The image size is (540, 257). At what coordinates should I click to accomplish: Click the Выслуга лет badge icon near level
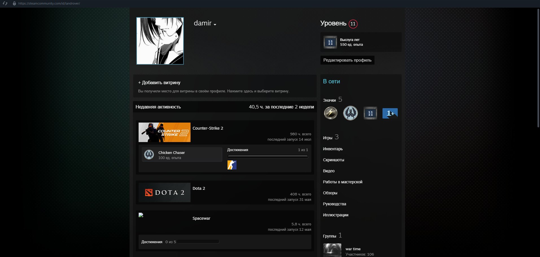click(x=330, y=42)
